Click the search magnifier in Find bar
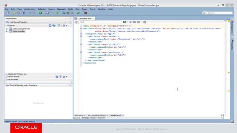The width and height of the screenshot is (237, 133). (x=76, y=22)
